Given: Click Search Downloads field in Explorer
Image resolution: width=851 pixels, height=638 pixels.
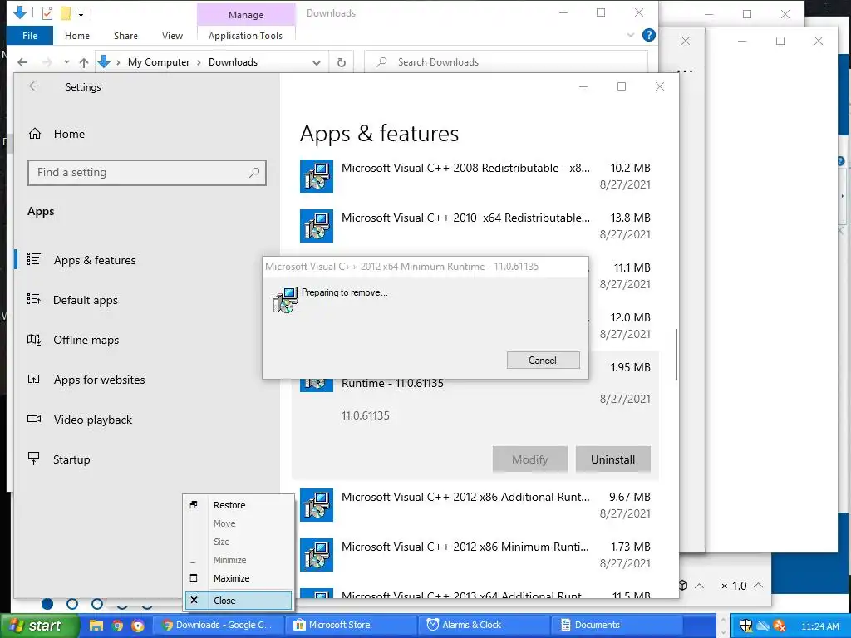Looking at the screenshot, I should 506,62.
